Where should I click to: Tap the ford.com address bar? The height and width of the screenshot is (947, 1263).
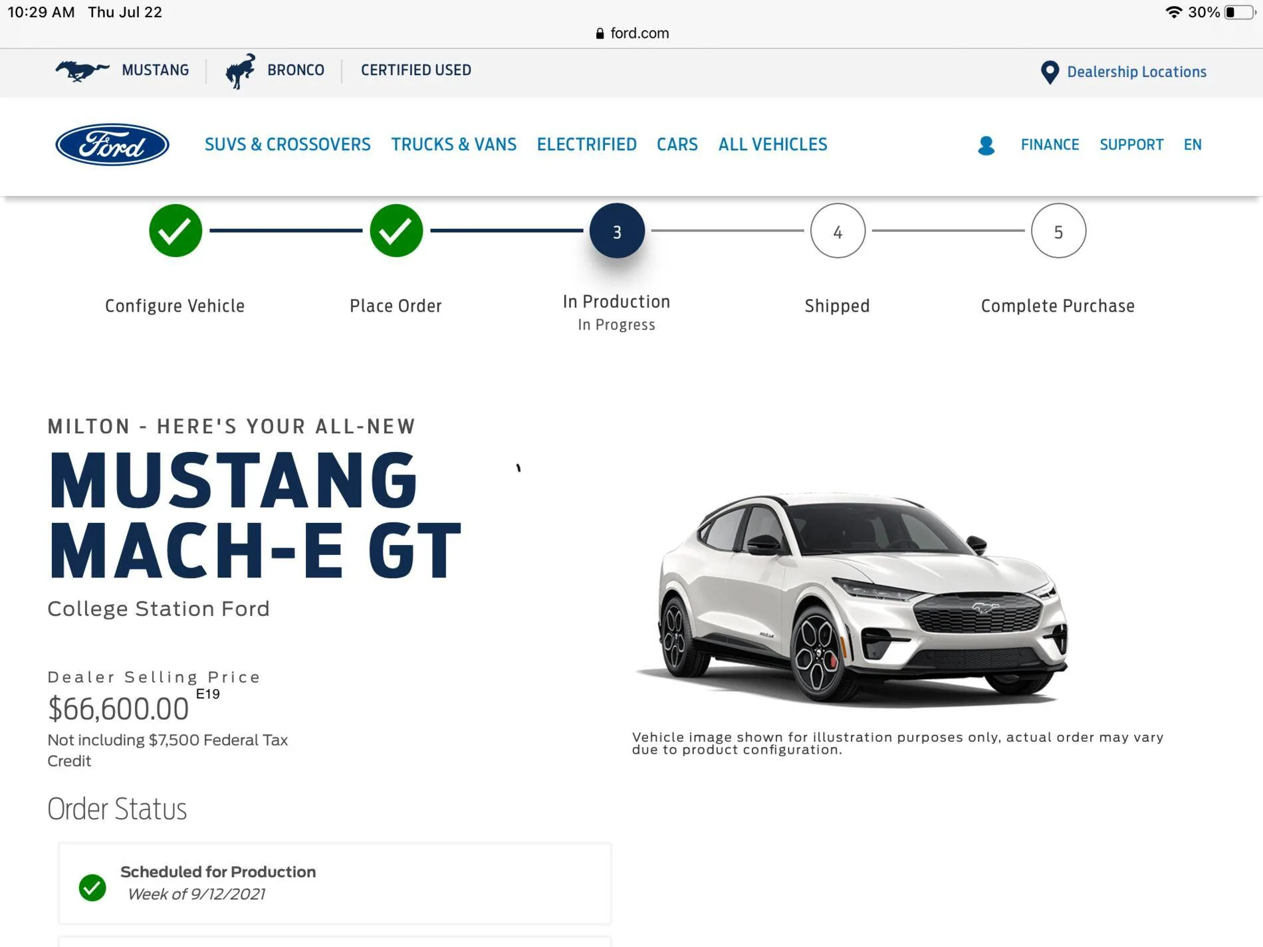632,33
